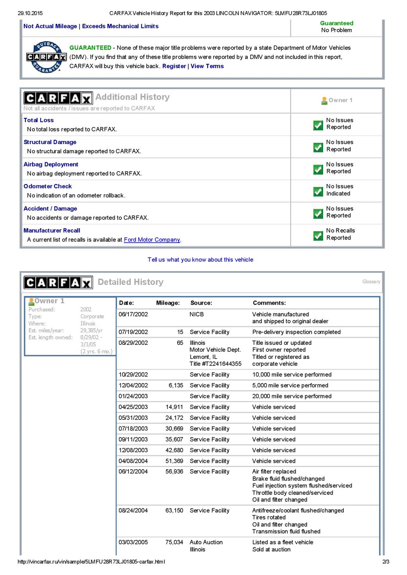The image size is (407, 575).
Task: Open the Glossary link in Detailed History
Action: pyautogui.click(x=371, y=282)
